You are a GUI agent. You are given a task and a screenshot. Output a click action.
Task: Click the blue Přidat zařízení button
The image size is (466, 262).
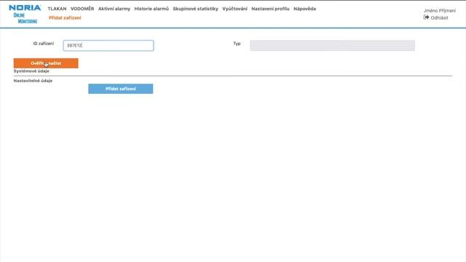point(121,89)
